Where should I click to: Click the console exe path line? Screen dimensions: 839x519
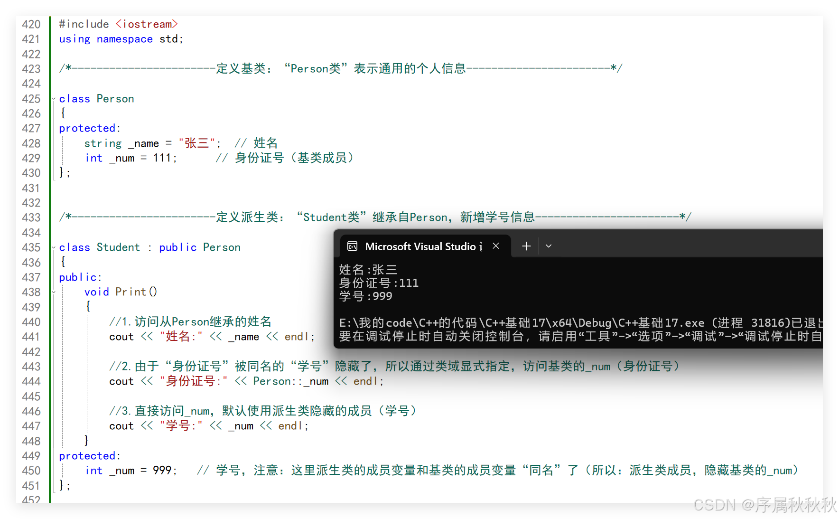(x=581, y=323)
